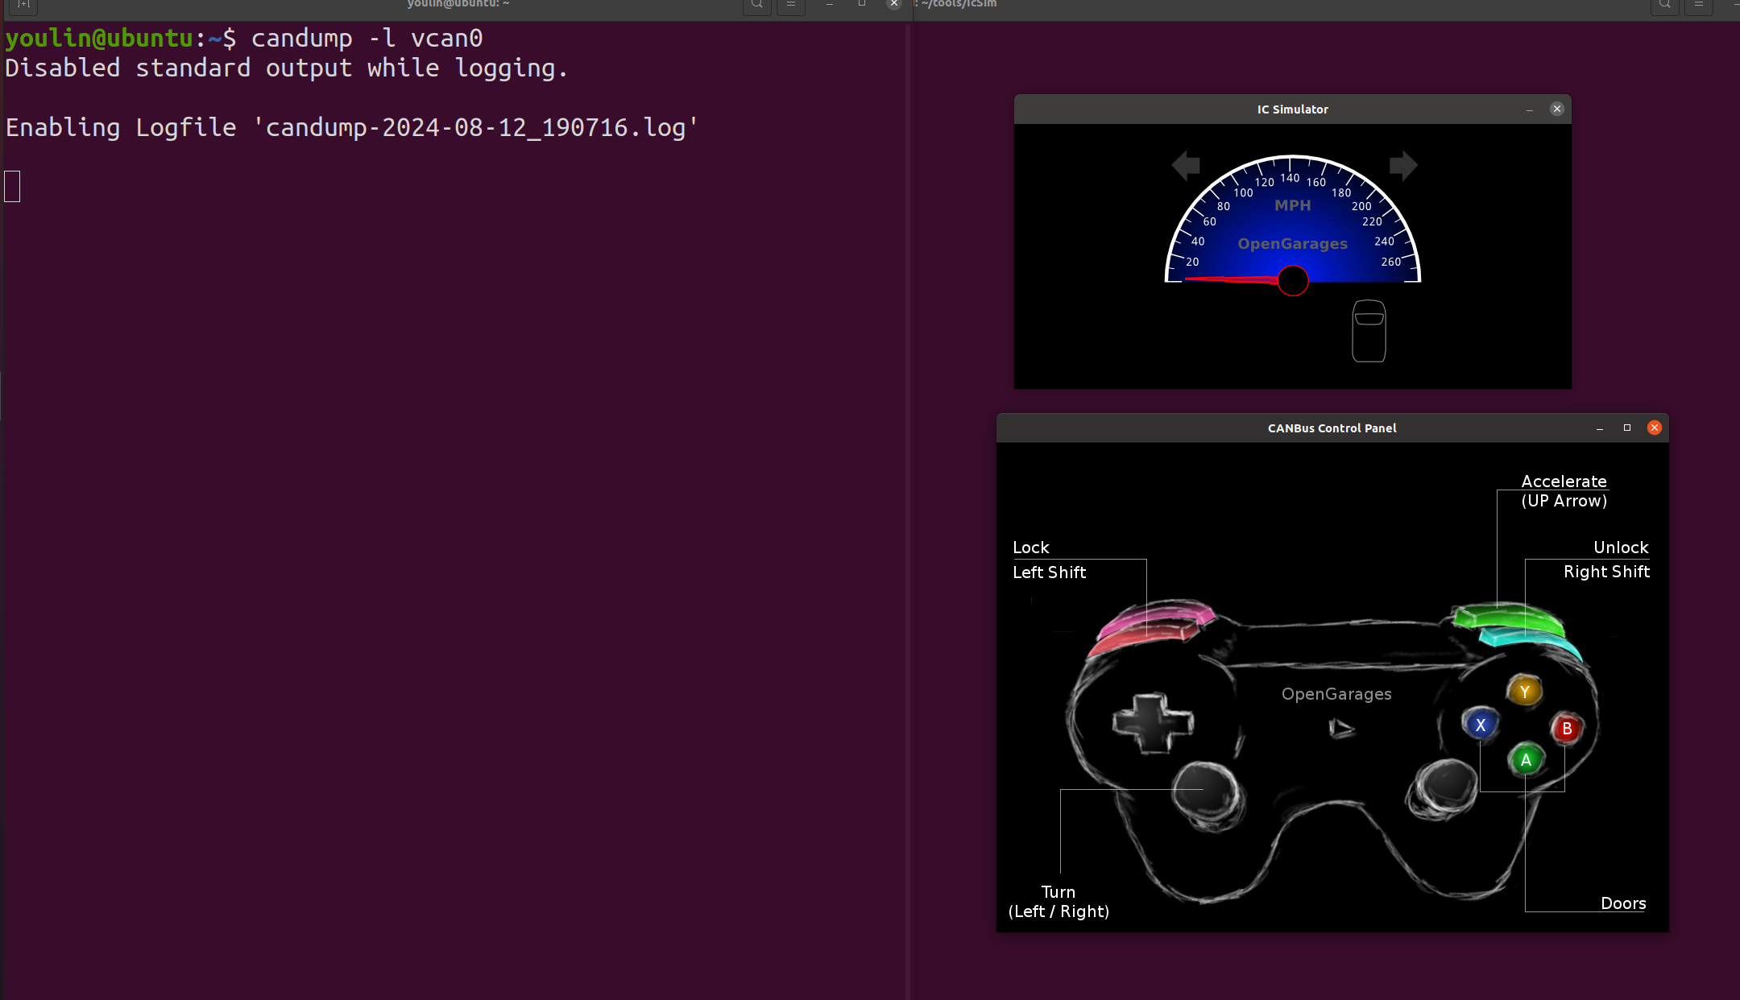Maximize the CANBus Control Panel window

tap(1627, 428)
